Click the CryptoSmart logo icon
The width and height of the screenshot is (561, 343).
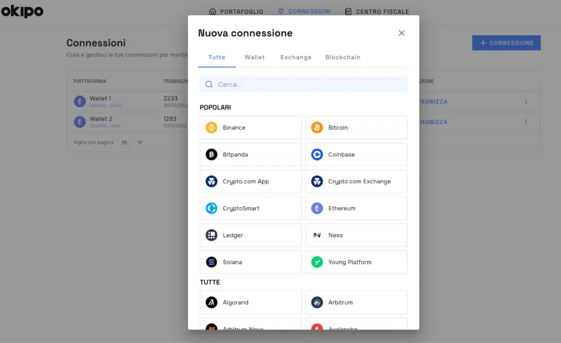[211, 208]
